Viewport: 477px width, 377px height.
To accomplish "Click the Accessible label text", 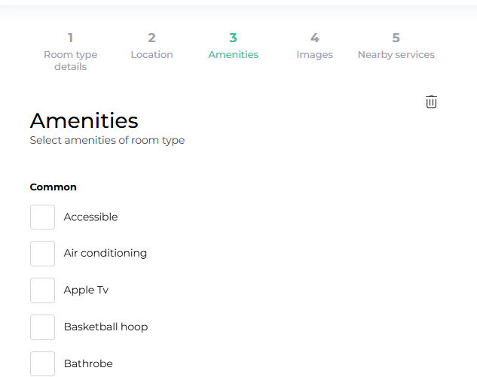I will click(90, 217).
